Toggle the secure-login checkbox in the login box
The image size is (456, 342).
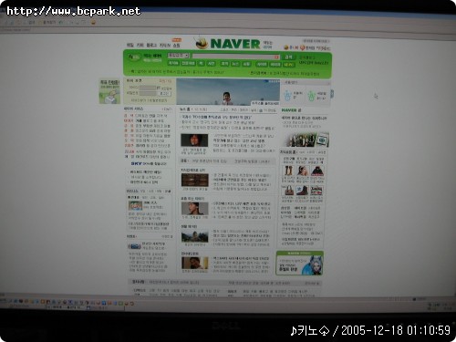coord(159,88)
